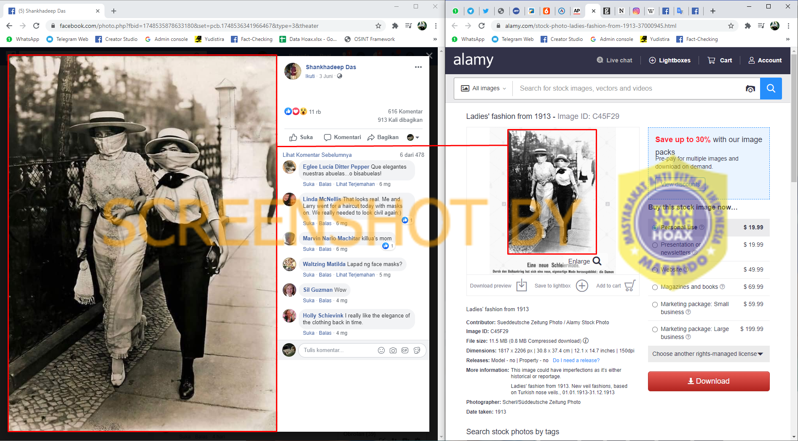Click the Enlarge magnifier icon on preview
The height and width of the screenshot is (441, 798).
click(x=597, y=261)
